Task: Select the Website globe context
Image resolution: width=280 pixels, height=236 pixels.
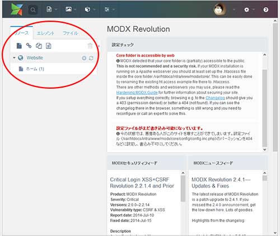Action: pyautogui.click(x=20, y=58)
